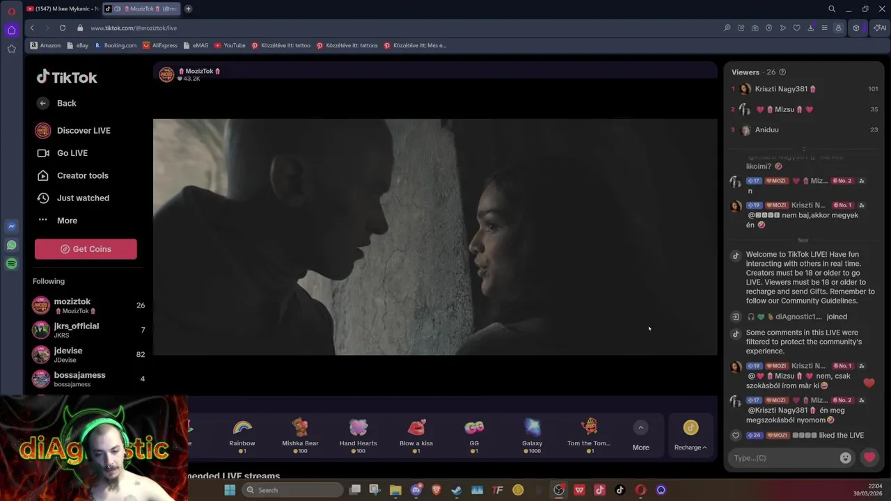
Task: Open File Explorer from the taskbar
Action: click(x=395, y=490)
